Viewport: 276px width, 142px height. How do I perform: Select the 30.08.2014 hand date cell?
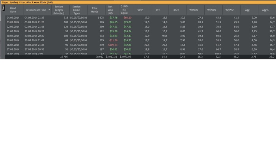pos(13,36)
